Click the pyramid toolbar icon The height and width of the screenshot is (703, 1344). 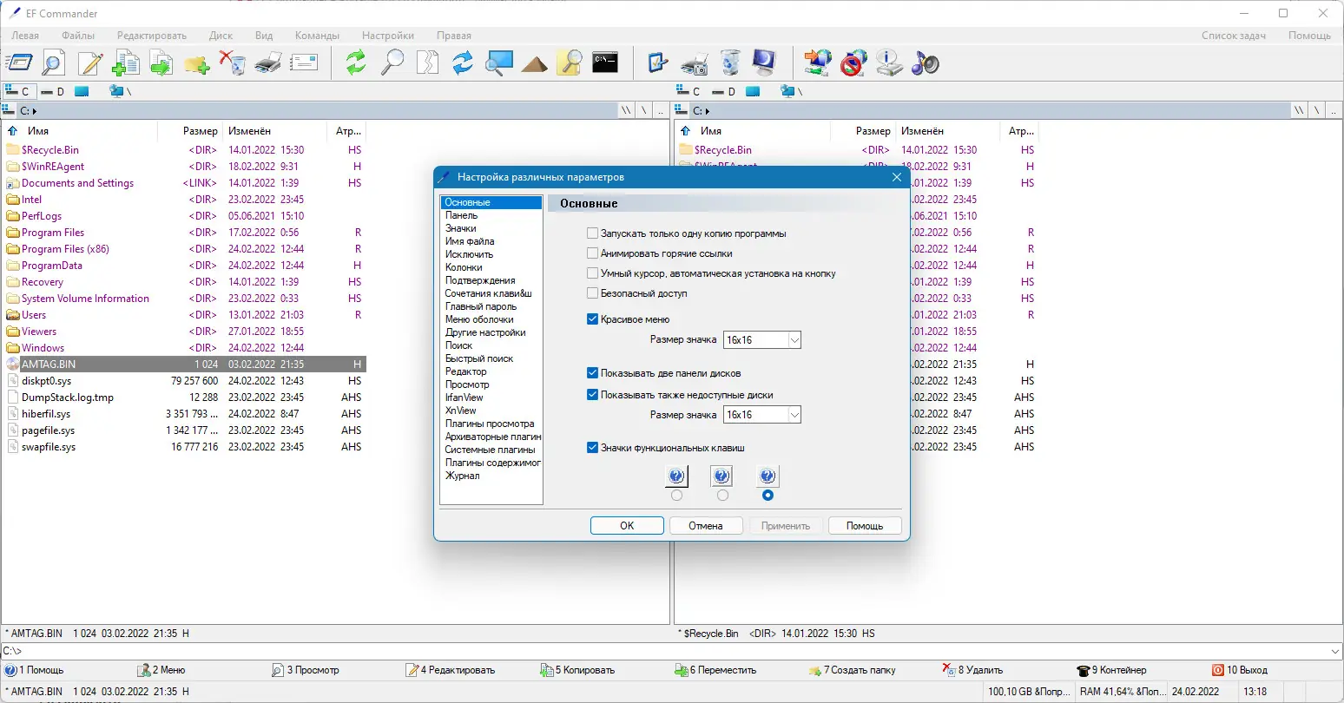click(x=534, y=62)
